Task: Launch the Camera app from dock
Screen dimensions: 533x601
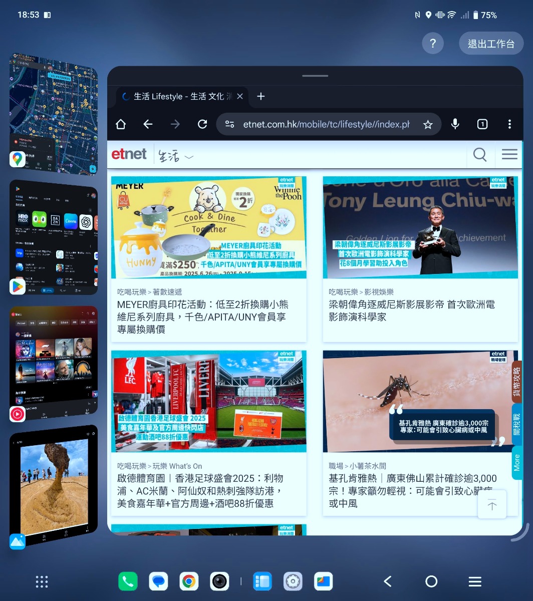Action: 219,581
